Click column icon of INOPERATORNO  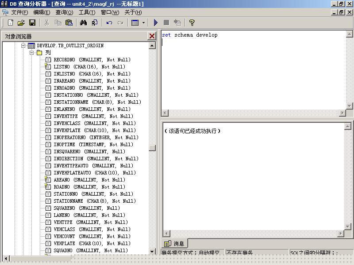48,137
